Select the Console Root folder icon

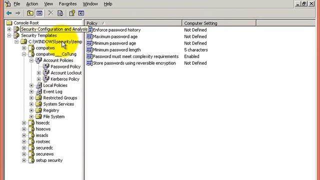[9, 22]
